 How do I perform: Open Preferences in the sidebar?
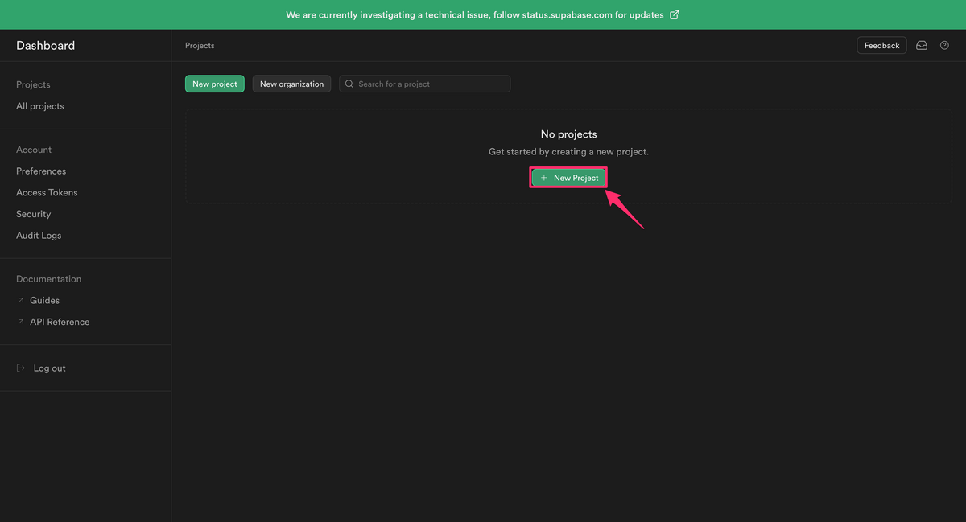tap(41, 171)
